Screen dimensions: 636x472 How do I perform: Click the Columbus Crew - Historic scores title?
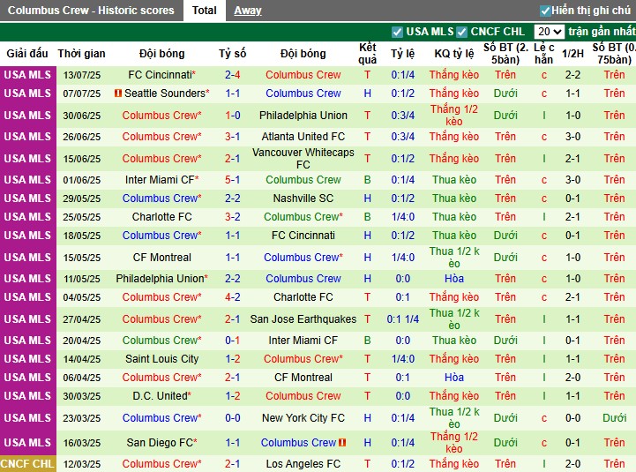click(x=91, y=11)
